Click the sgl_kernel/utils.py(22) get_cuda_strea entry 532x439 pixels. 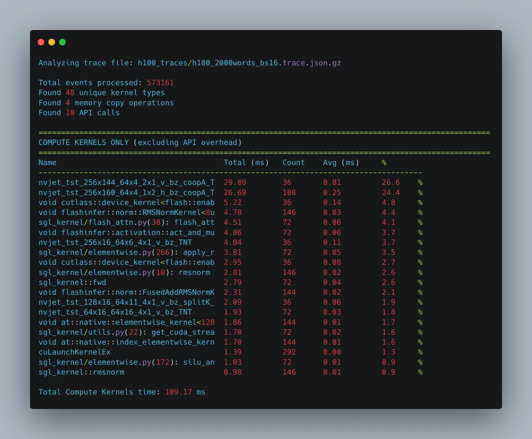click(x=126, y=332)
